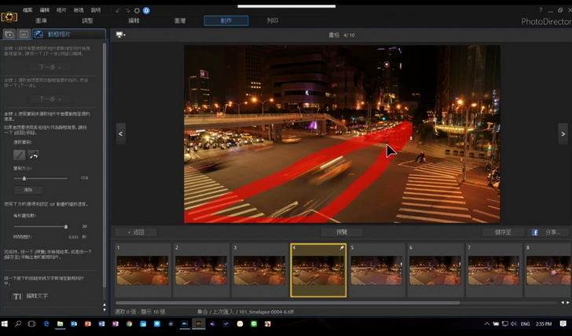Switch to the 製作 tab
572x336 pixels.
click(x=225, y=21)
